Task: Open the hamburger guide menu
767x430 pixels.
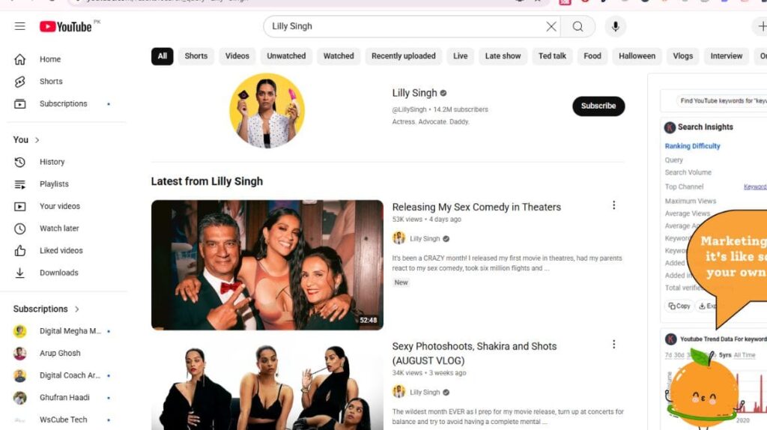Action: click(x=20, y=27)
